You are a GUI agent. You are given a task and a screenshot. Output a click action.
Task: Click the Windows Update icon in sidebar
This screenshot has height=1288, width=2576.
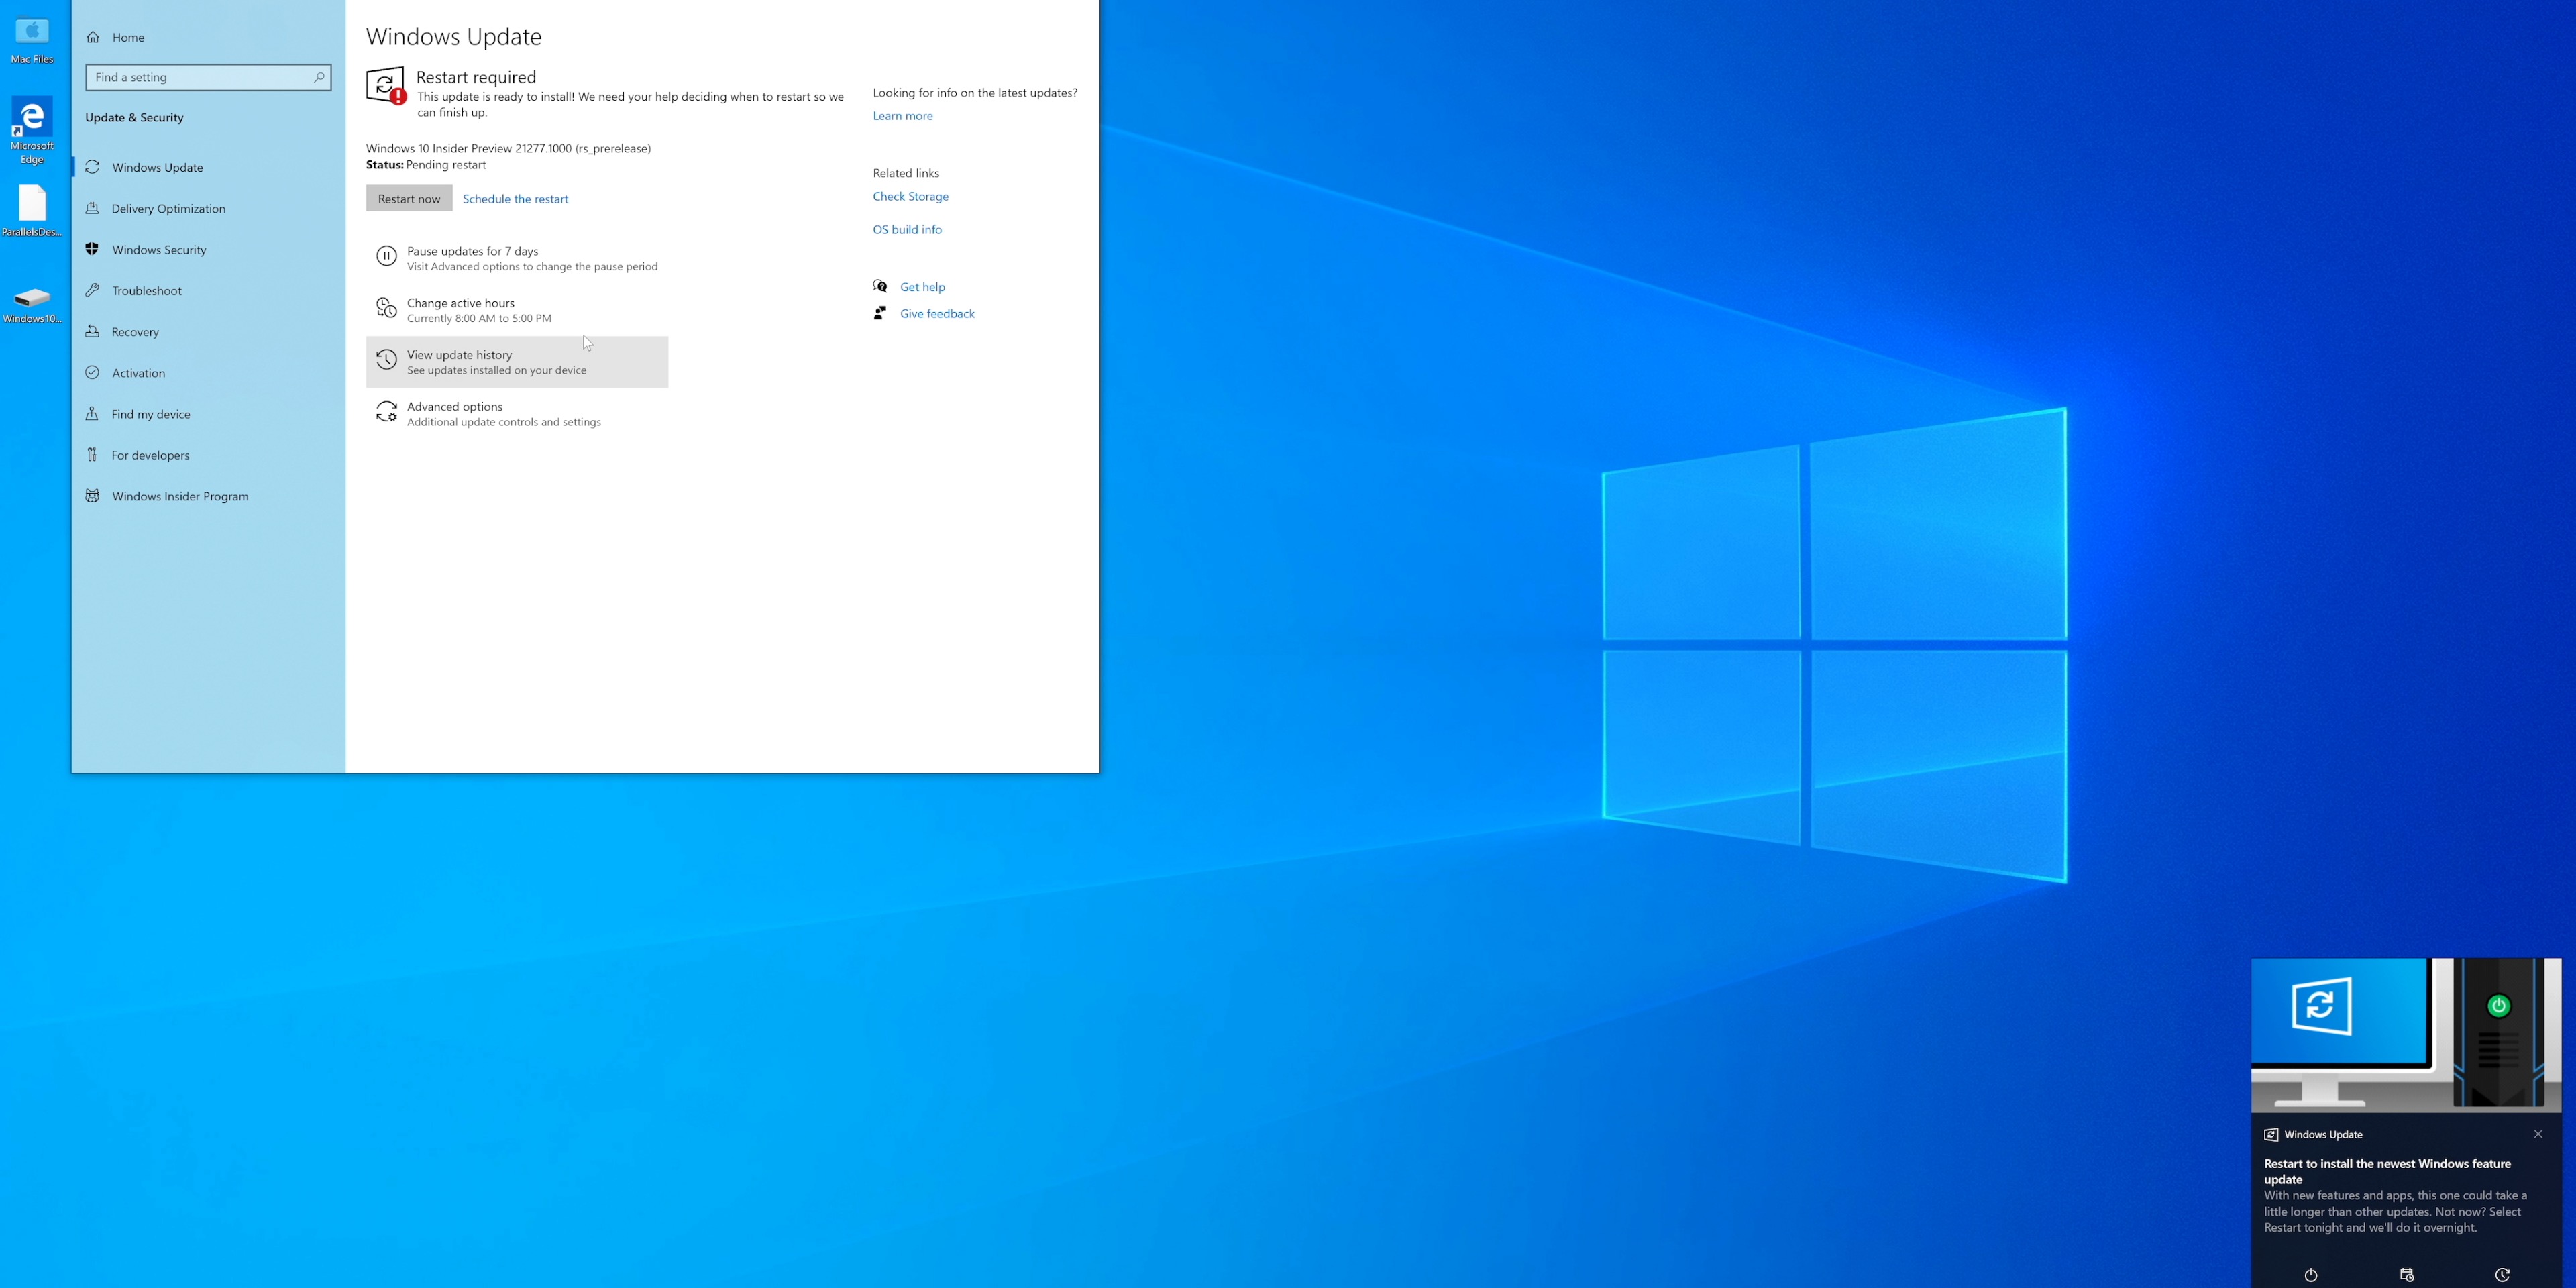tap(94, 166)
